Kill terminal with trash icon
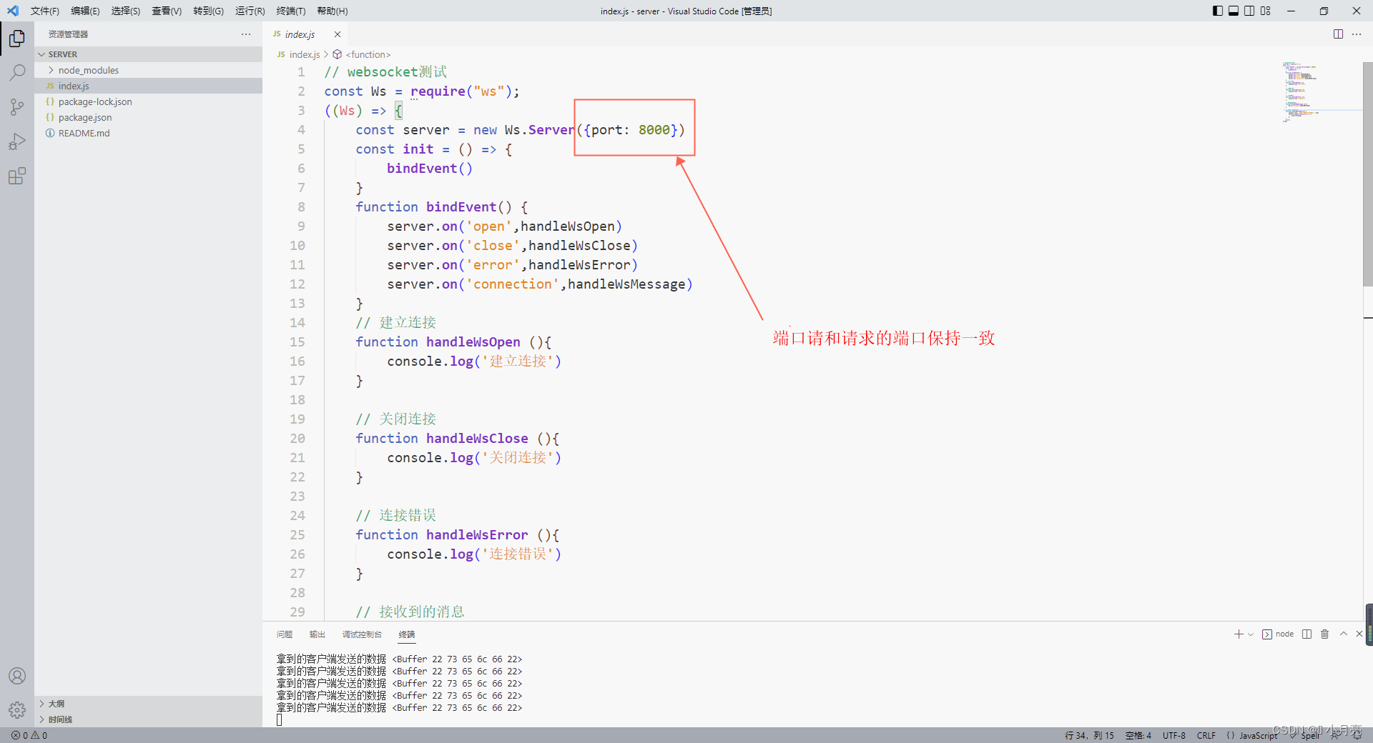This screenshot has width=1373, height=743. tap(1324, 634)
